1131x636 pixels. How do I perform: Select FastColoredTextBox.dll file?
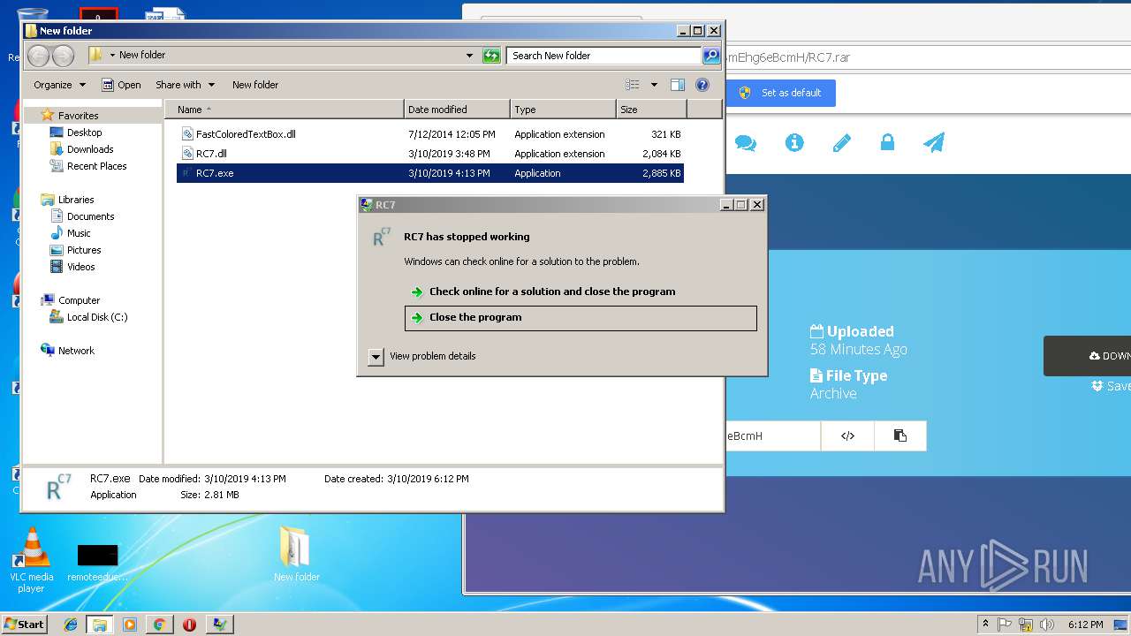[x=246, y=134]
